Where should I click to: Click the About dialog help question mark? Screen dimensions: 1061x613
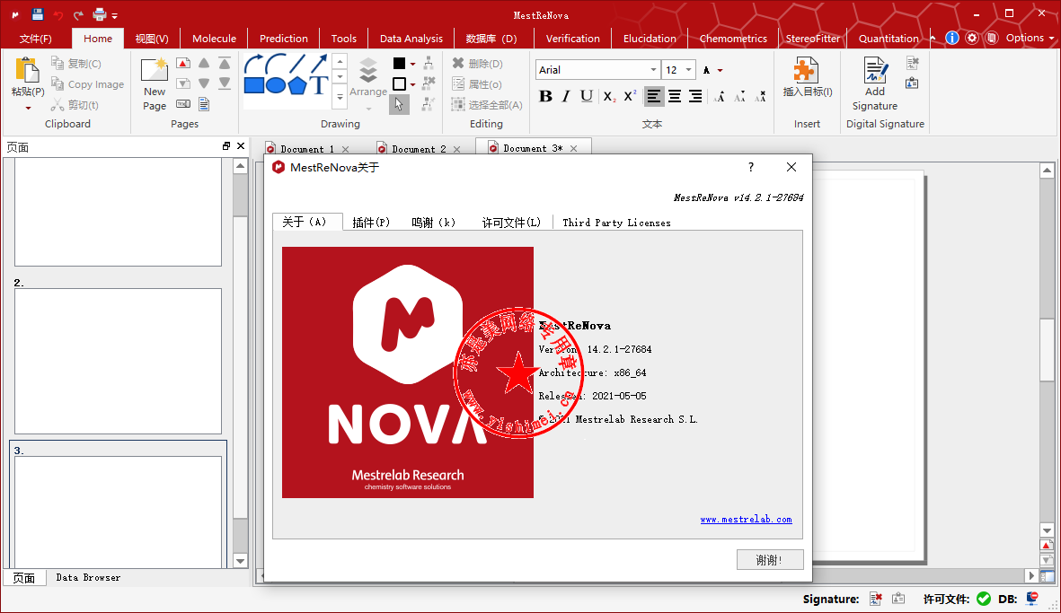750,167
